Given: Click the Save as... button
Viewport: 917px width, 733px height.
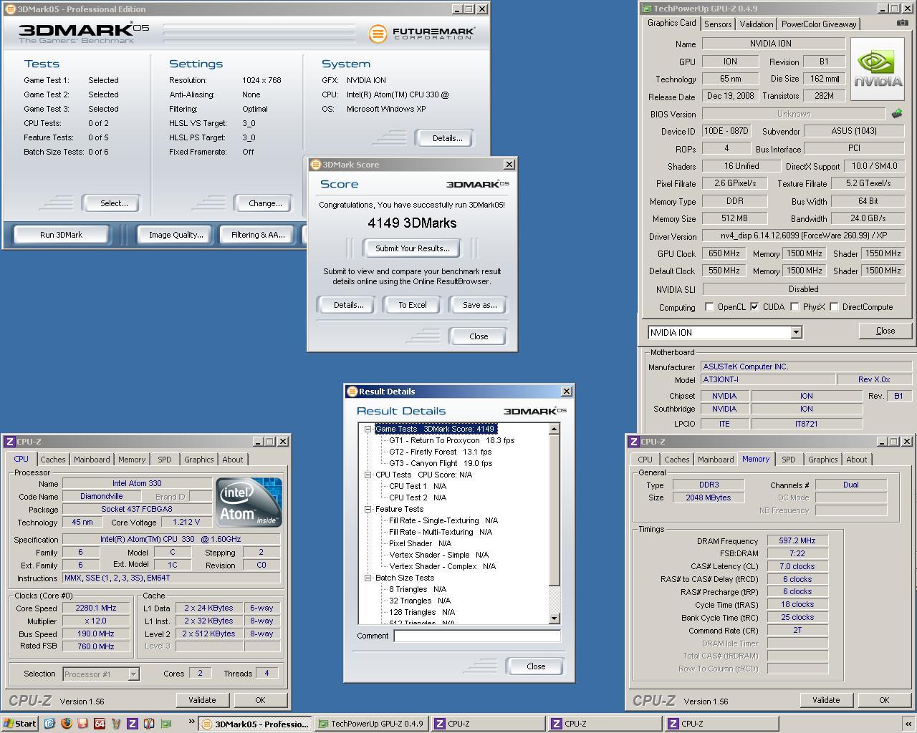Looking at the screenshot, I should [479, 305].
